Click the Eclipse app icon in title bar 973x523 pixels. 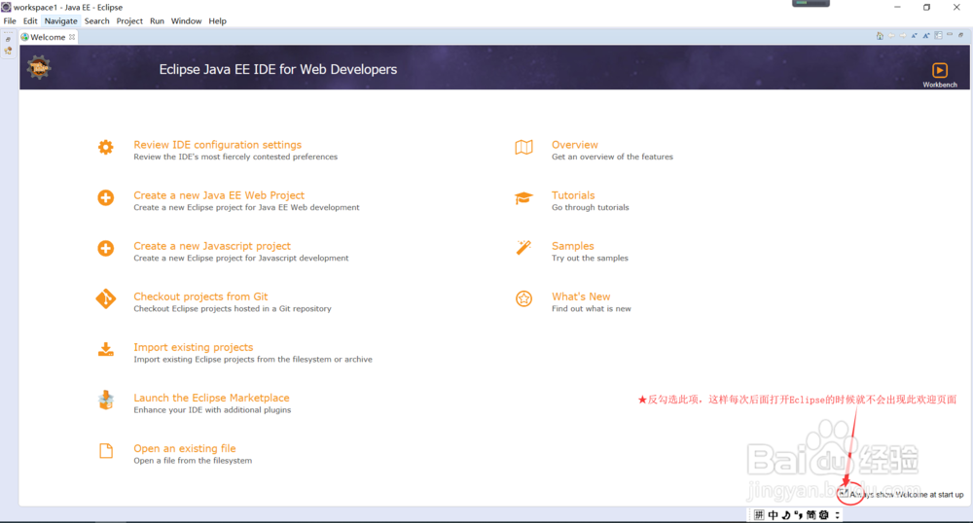6,7
